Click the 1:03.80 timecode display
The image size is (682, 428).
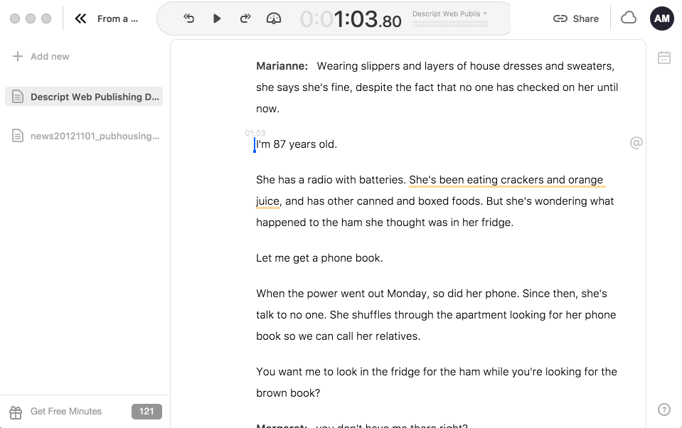(351, 19)
